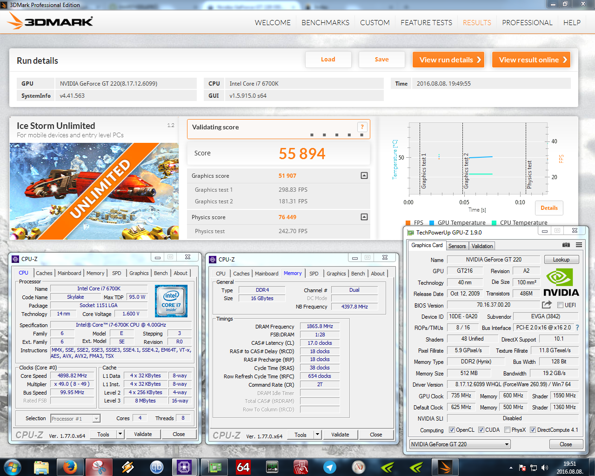The image size is (595, 476).
Task: Open the Processor #1 selection dropdown
Action: click(75, 419)
